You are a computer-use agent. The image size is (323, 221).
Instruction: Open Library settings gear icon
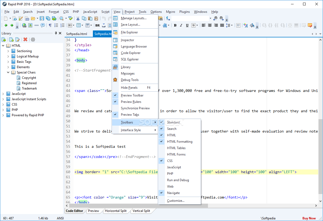tap(33, 40)
